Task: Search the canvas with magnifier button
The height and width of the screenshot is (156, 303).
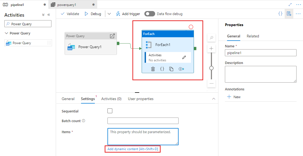Action: 211,38
